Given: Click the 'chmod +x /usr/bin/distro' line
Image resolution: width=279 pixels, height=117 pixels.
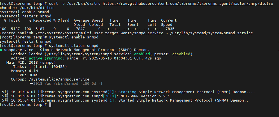Looking at the screenshot, I should [27, 8].
